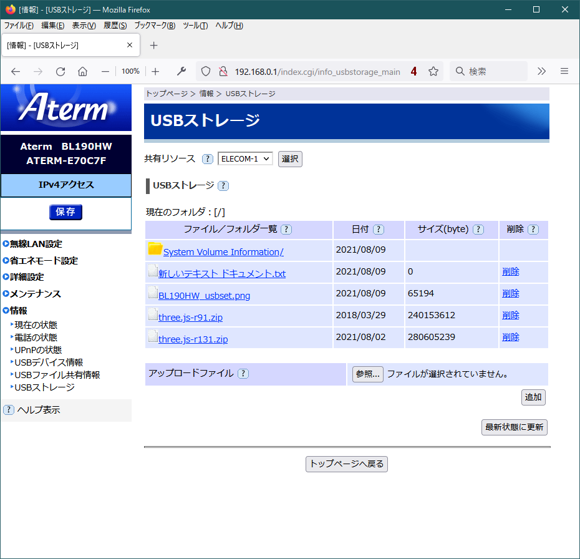Download three.js-r131.zip link
The image size is (580, 559).
(193, 339)
